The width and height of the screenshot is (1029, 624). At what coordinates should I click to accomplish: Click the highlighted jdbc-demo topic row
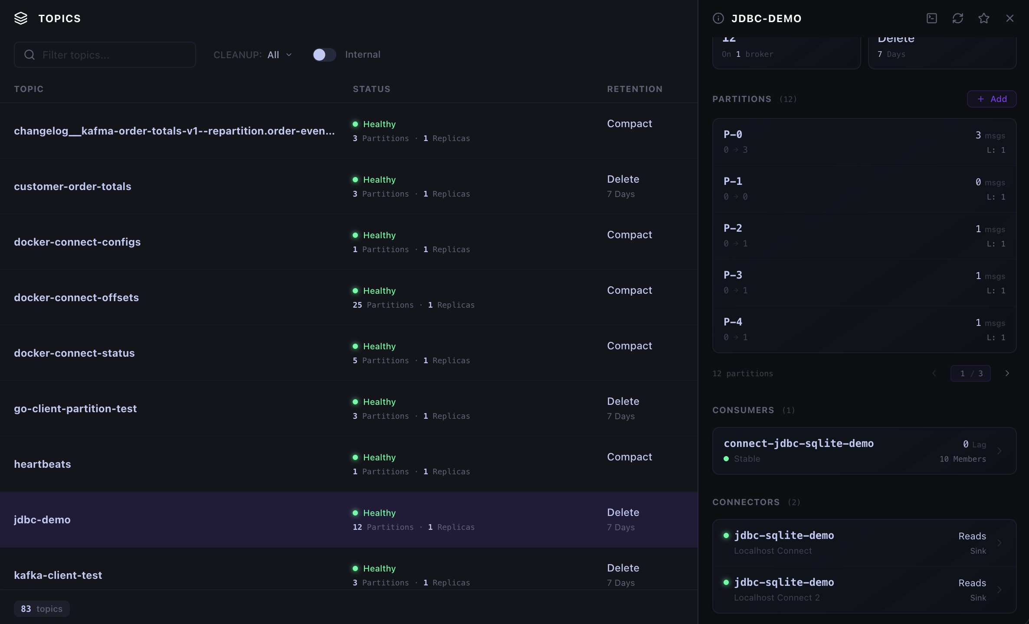(x=349, y=519)
